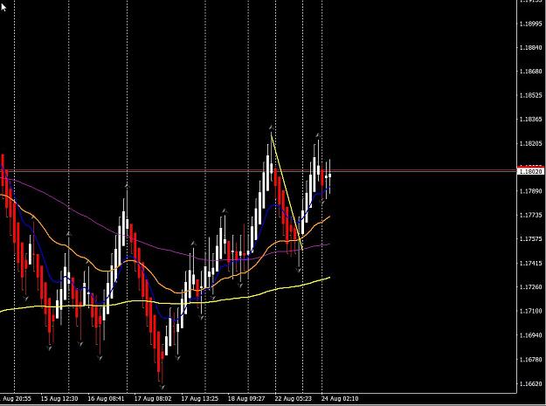Click the 1.16620 price axis label
The image size is (546, 406).
point(530,383)
